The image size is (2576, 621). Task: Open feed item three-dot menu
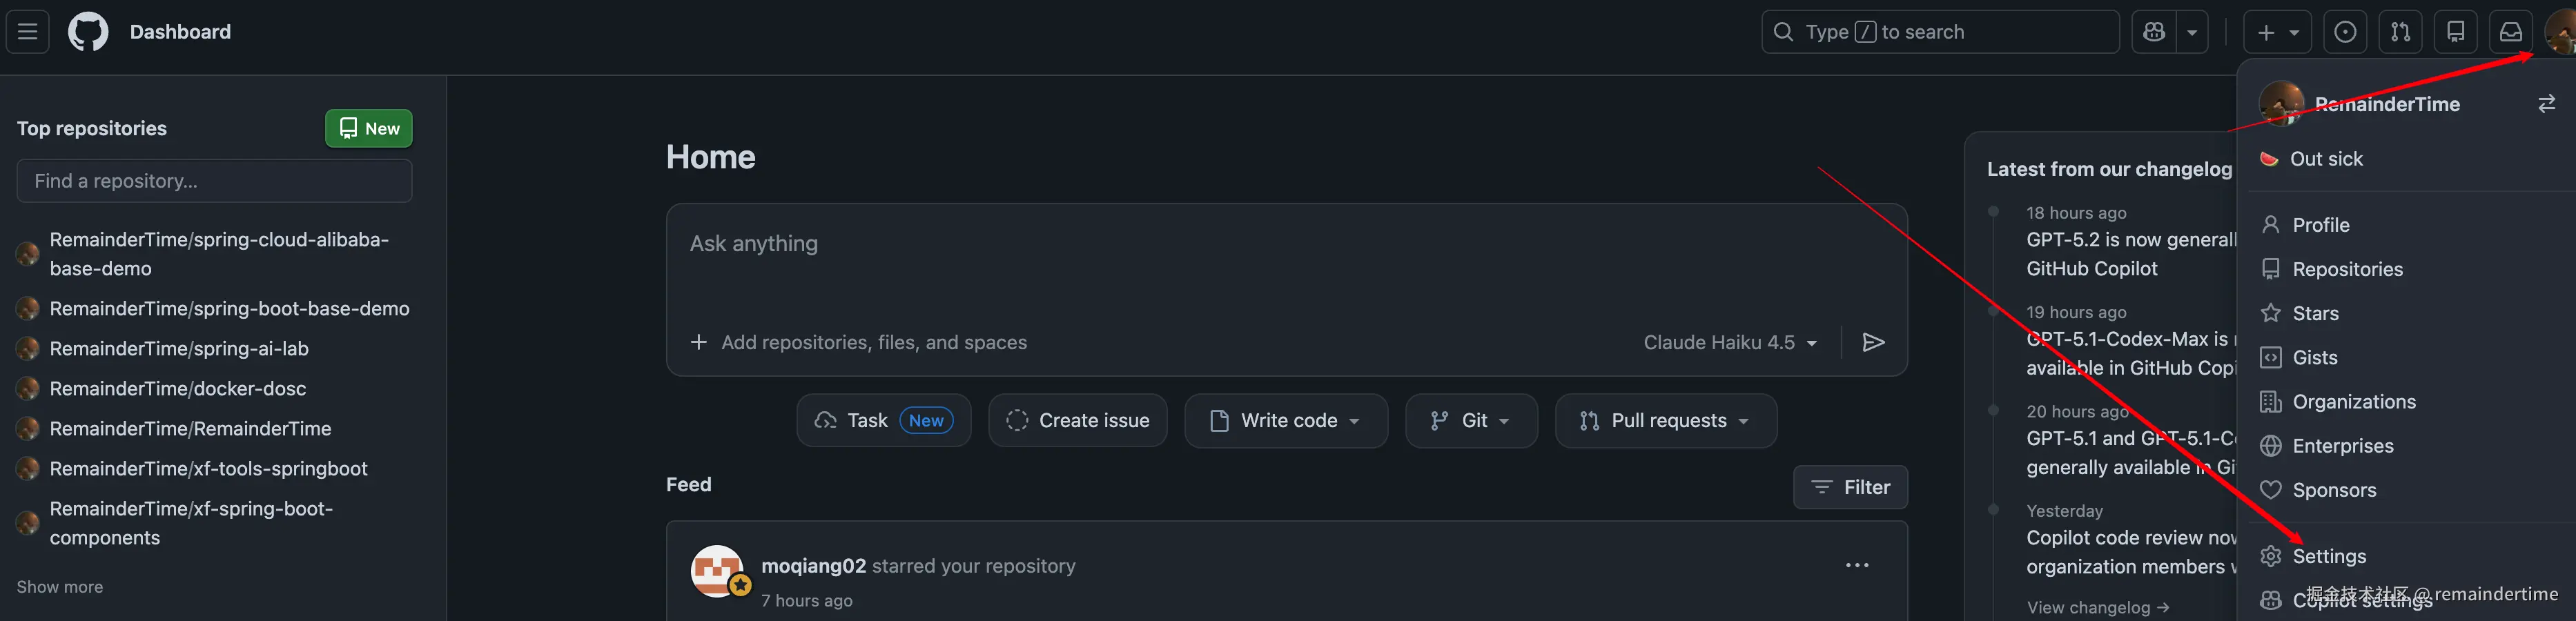1857,566
